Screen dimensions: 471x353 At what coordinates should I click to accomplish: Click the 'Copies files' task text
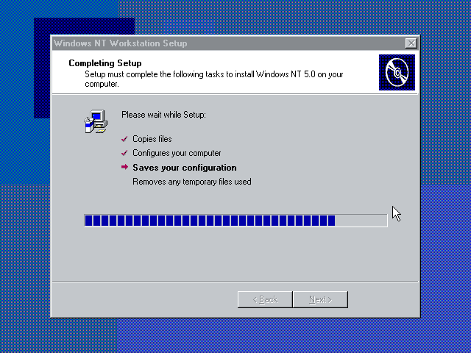[x=152, y=139]
